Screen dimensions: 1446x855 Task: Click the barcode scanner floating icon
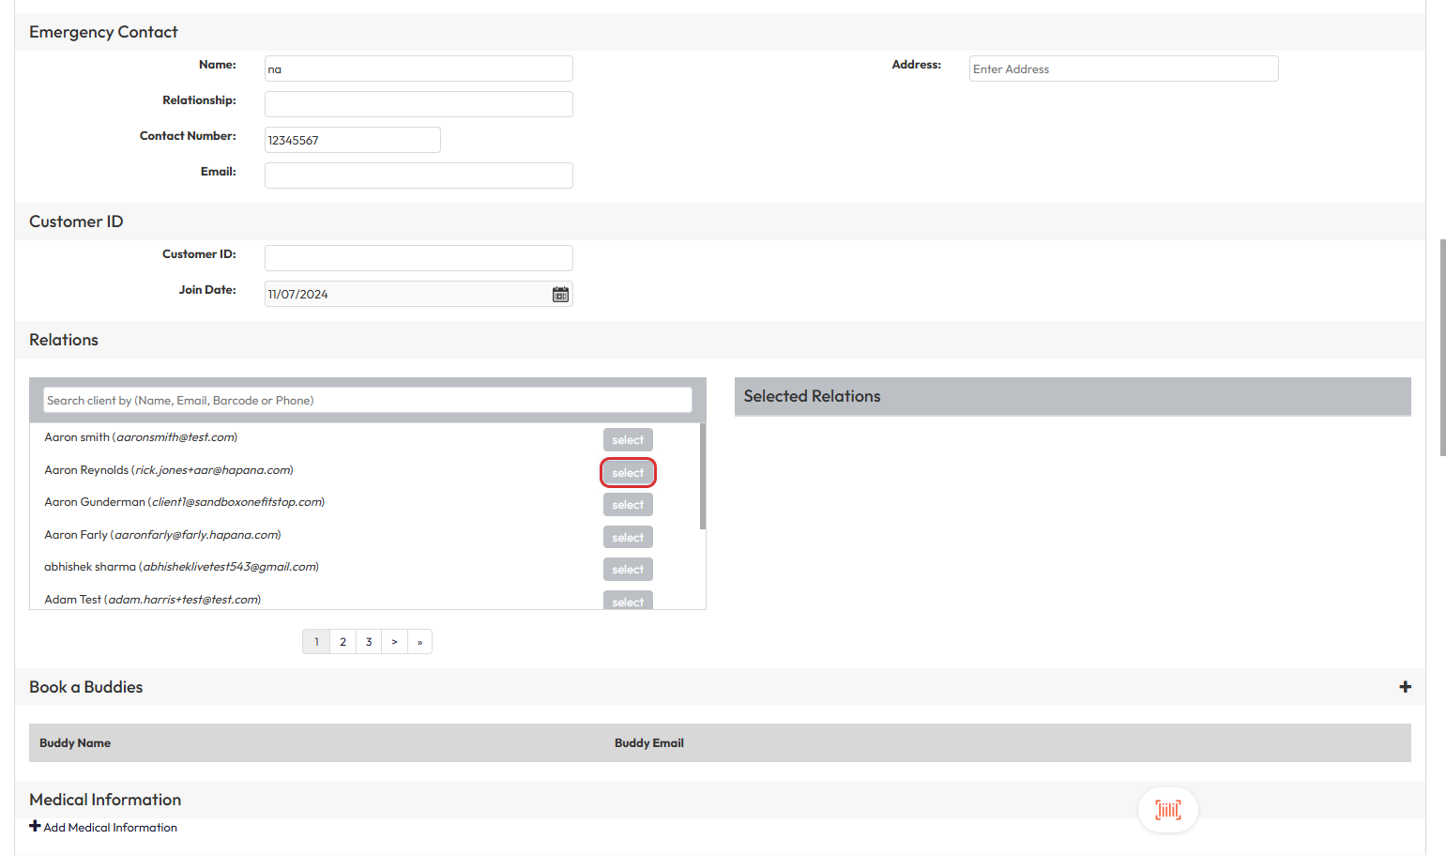click(x=1167, y=810)
